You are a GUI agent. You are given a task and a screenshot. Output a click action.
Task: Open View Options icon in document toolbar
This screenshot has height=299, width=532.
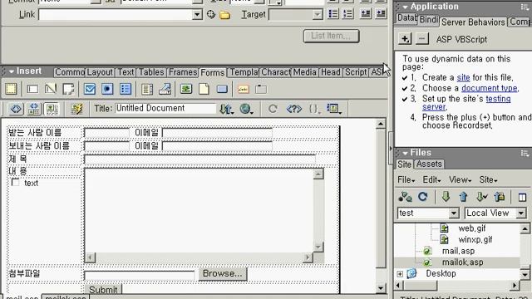coord(334,109)
